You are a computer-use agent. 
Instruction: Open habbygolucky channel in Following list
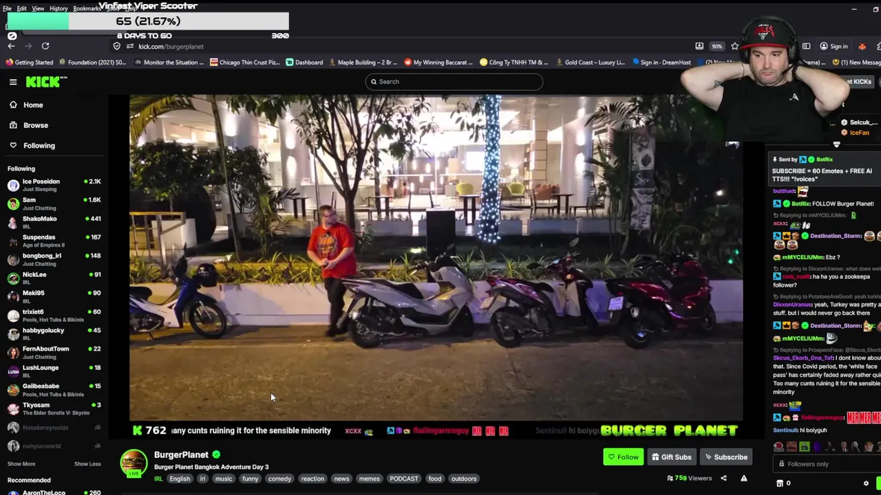pyautogui.click(x=54, y=333)
